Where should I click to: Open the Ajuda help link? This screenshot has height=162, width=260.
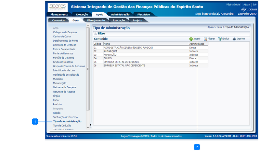[x=246, y=5]
